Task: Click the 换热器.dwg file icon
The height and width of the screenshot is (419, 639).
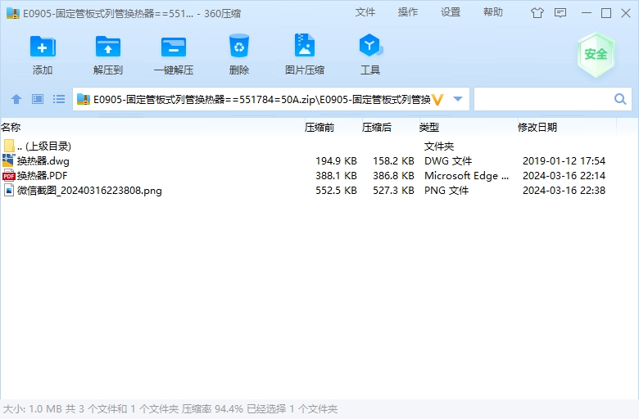Action: 8,160
